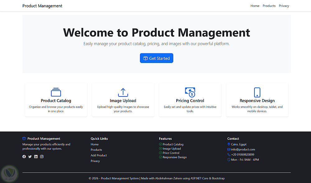Click the 'Works smoothly on desktop' description
Viewport: 311px width, 183px height.
click(257, 109)
